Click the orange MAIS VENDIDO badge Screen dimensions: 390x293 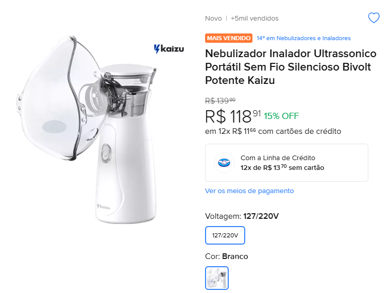pyautogui.click(x=229, y=38)
